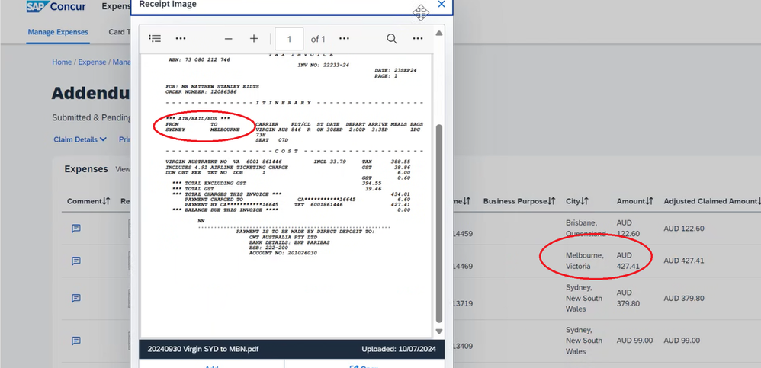
Task: Click the 'Expenses' section heading
Action: (x=86, y=168)
